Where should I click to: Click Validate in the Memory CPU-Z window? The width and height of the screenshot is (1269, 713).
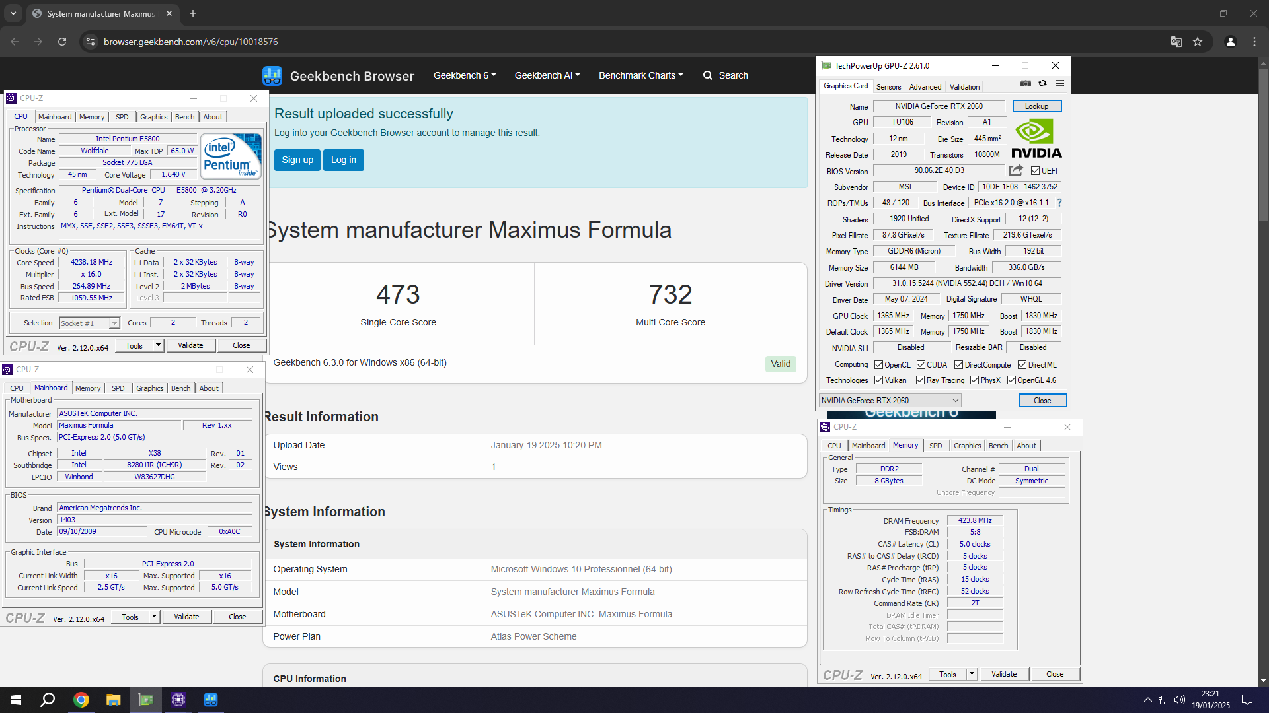click(1004, 674)
